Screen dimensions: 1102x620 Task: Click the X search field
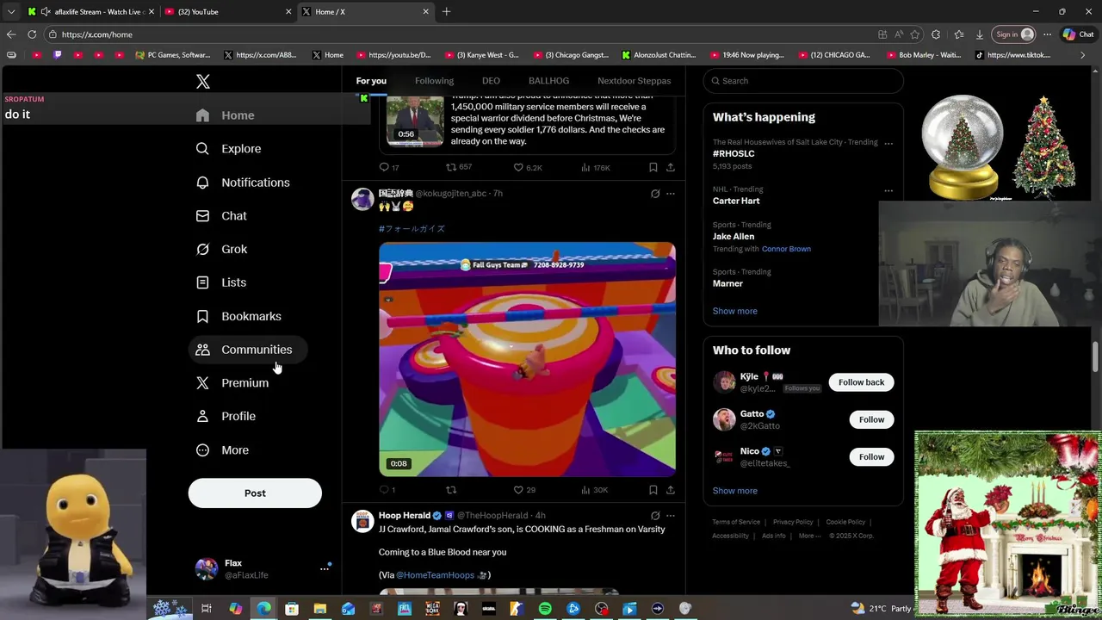point(803,81)
